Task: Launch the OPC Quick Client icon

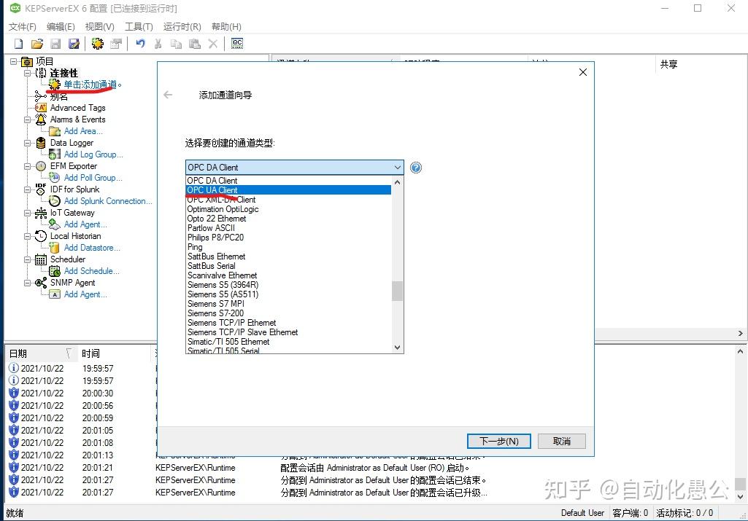Action: (x=236, y=43)
